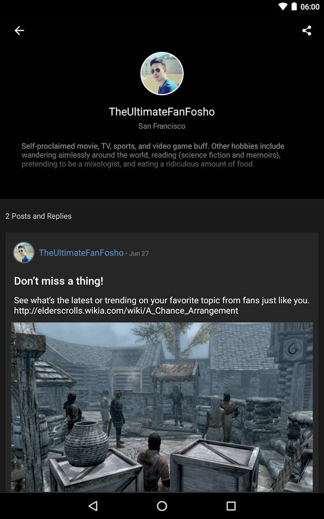Click the self-proclaimed movie buff bio text
Image resolution: width=324 pixels, height=519 pixels.
pyautogui.click(x=153, y=155)
